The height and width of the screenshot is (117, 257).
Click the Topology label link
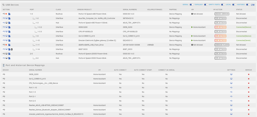199,5
